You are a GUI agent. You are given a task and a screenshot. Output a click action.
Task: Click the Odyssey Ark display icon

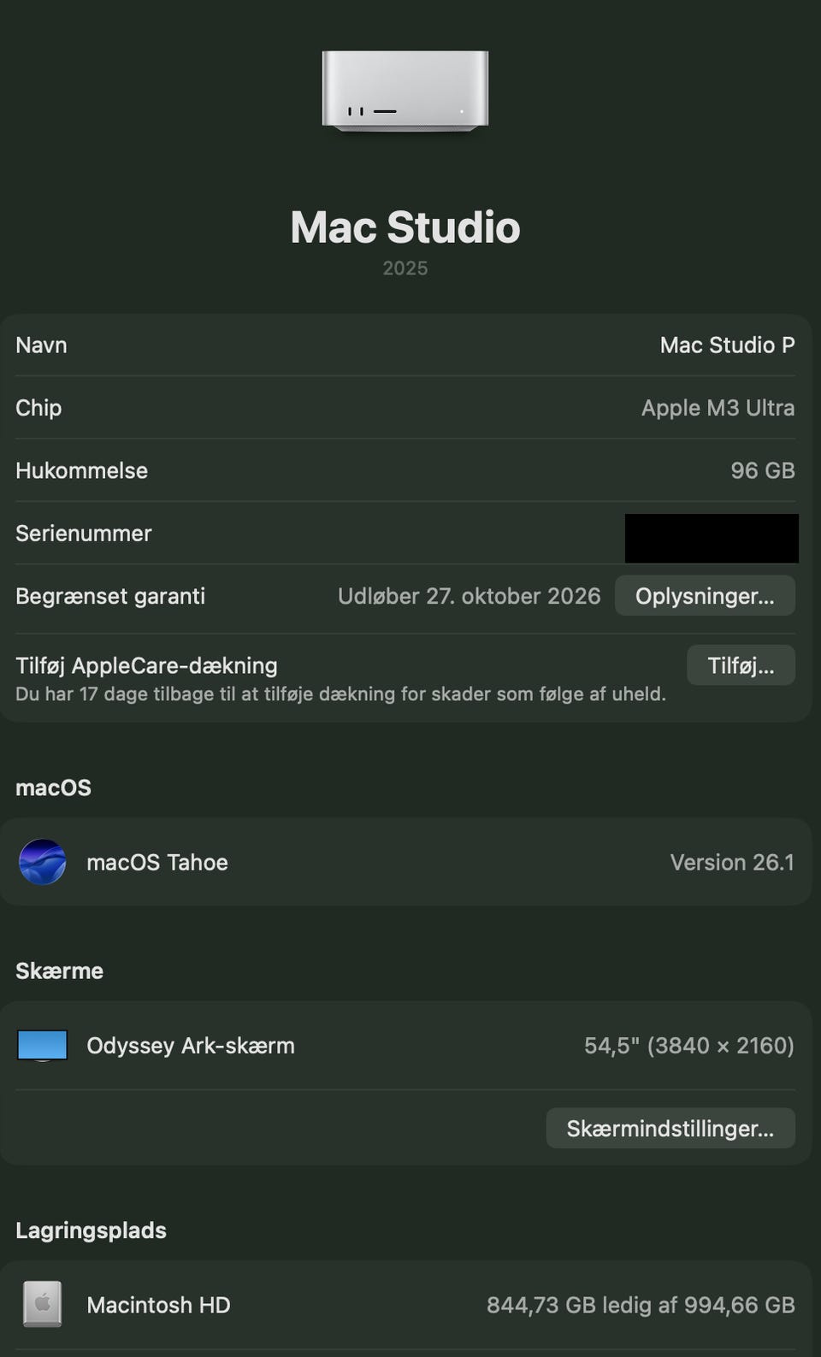pyautogui.click(x=43, y=1046)
